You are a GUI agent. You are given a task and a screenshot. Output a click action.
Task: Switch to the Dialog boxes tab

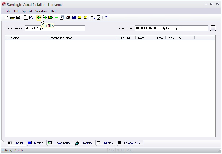click(60, 143)
